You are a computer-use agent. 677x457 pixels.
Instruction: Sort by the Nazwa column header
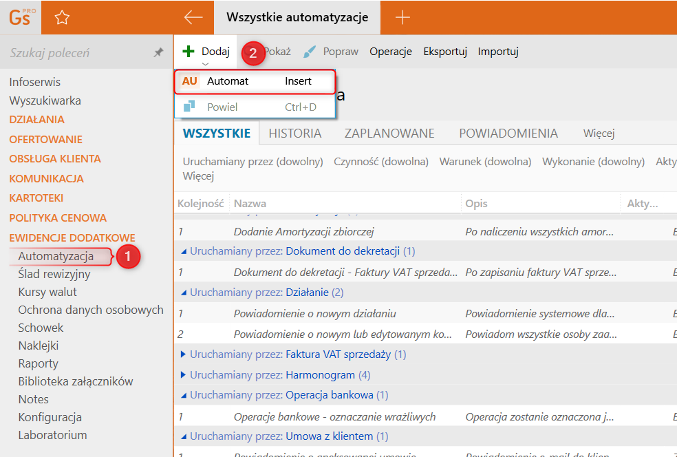pos(250,204)
